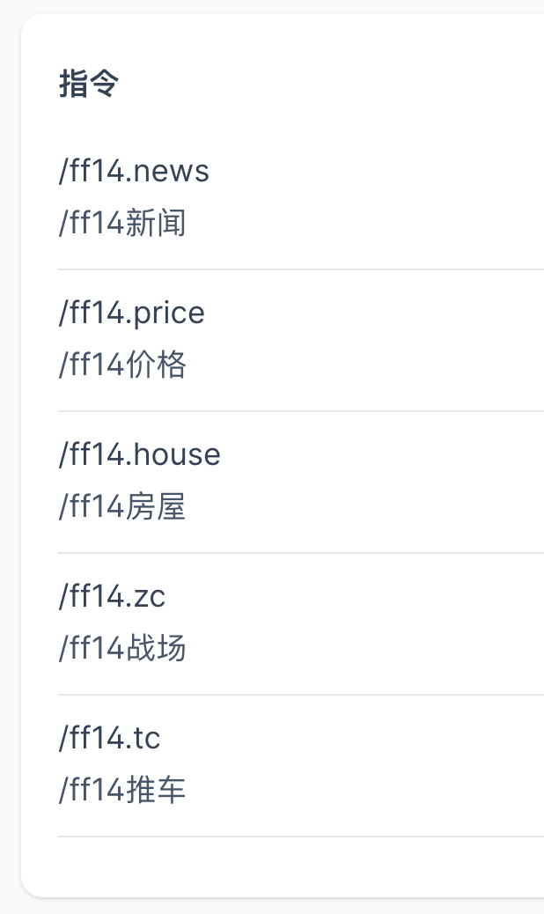Viewport: 544px width, 914px height.
Task: Click the divider below /ff14新闻
Action: point(299,269)
